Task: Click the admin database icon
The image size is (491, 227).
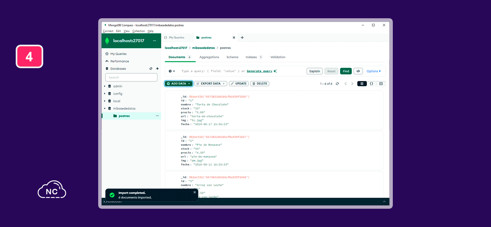Action: 110,86
